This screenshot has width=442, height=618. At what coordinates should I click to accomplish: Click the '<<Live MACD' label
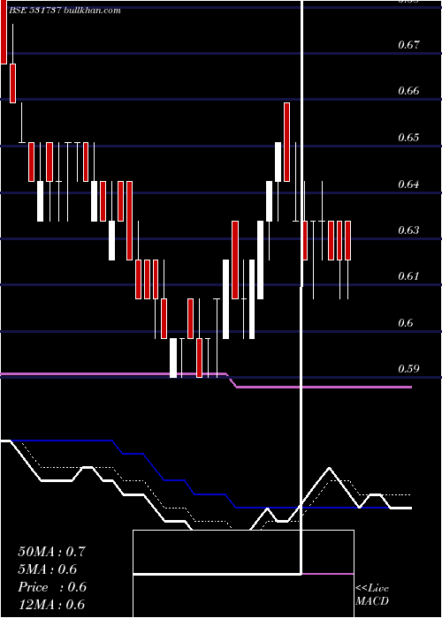pos(372,595)
